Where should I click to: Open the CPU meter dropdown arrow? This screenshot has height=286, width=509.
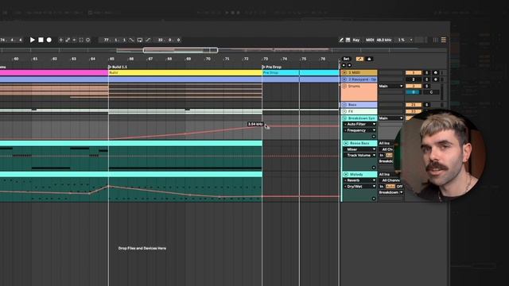click(411, 40)
